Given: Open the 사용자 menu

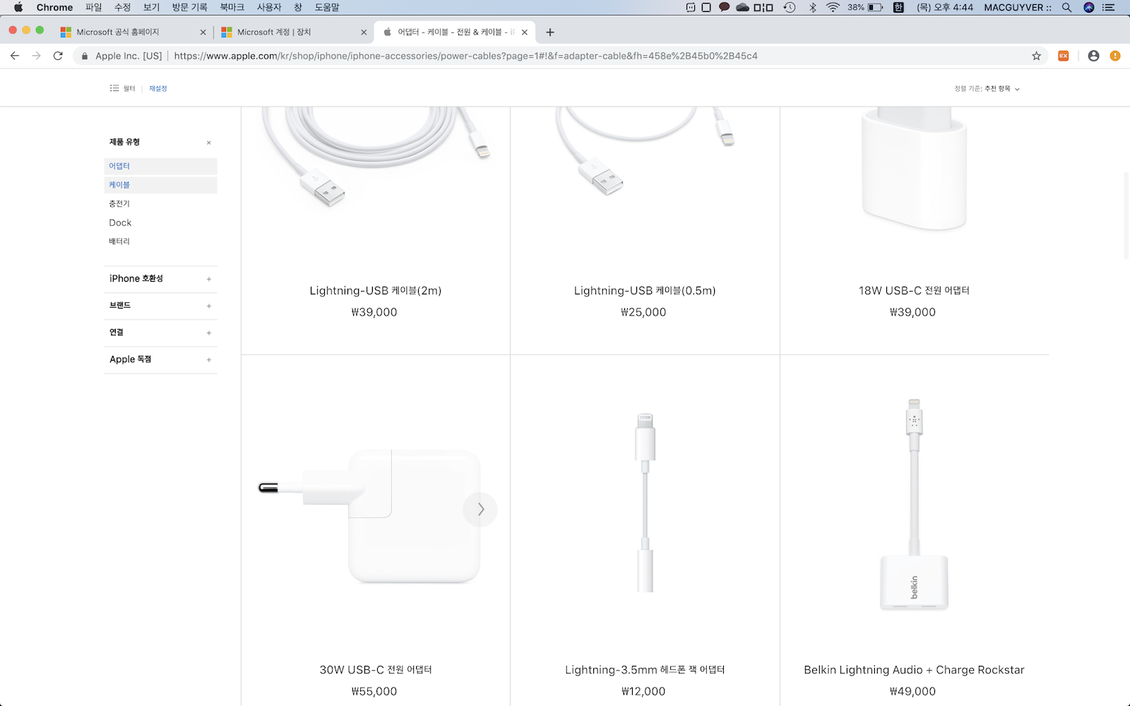Looking at the screenshot, I should point(269,7).
